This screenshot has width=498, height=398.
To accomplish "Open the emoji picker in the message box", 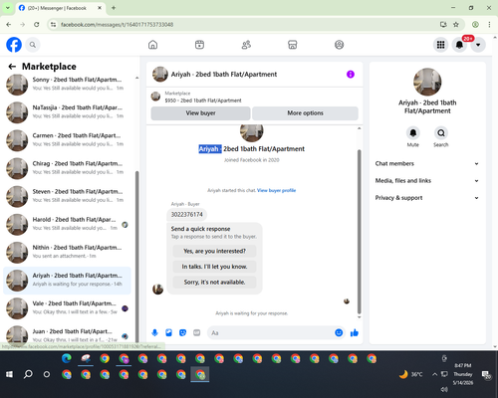I will 339,332.
